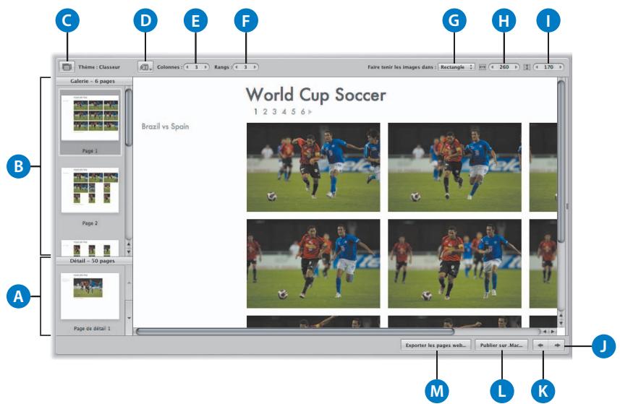Click the Détail – 50 pages header
This screenshot has height=404, width=620.
point(93,261)
